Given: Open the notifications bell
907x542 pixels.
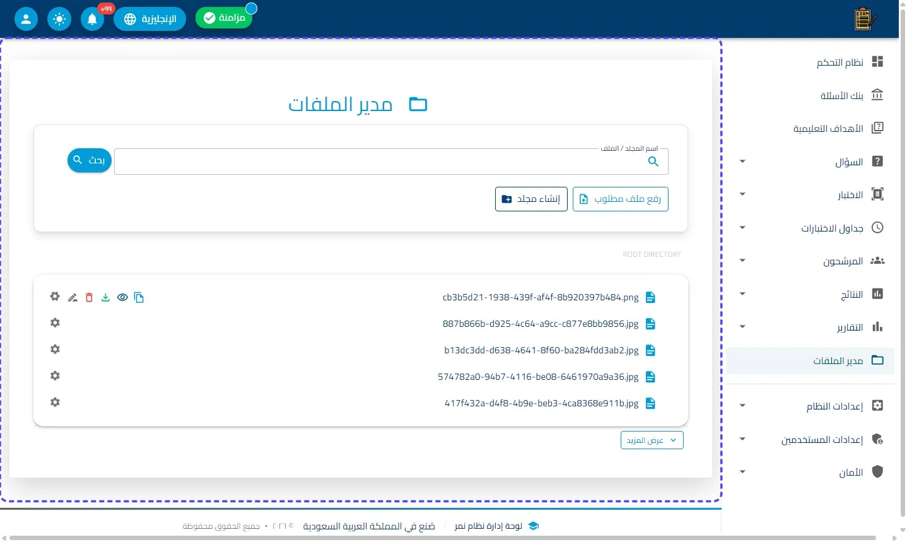Looking at the screenshot, I should (x=92, y=19).
